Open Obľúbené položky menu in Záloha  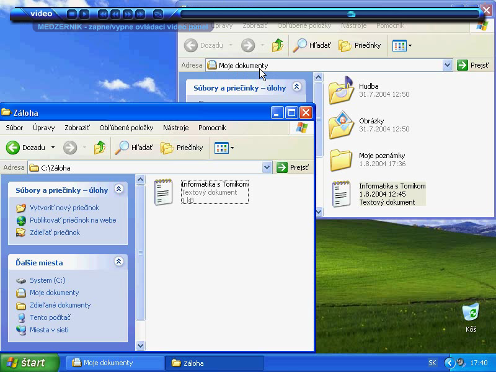pyautogui.click(x=126, y=128)
